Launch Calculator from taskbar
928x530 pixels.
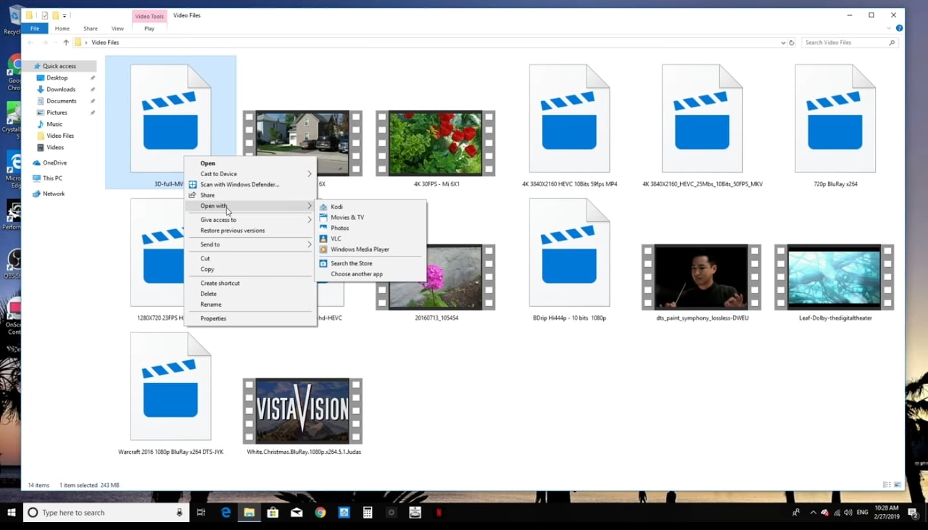pyautogui.click(x=367, y=512)
